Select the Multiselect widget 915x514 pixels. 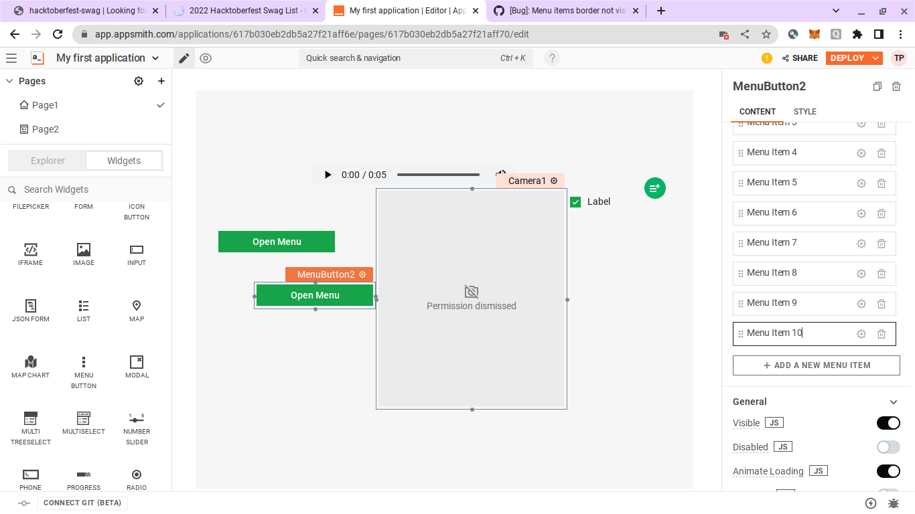point(84,423)
